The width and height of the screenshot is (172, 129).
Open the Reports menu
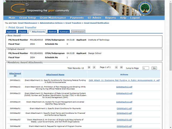coord(110,18)
